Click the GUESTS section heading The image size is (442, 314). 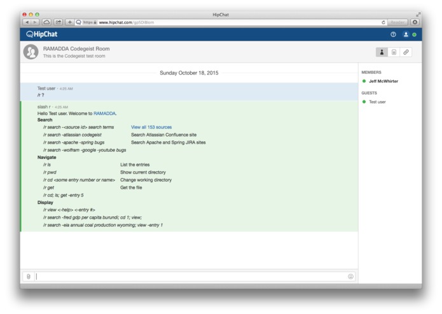pos(369,93)
